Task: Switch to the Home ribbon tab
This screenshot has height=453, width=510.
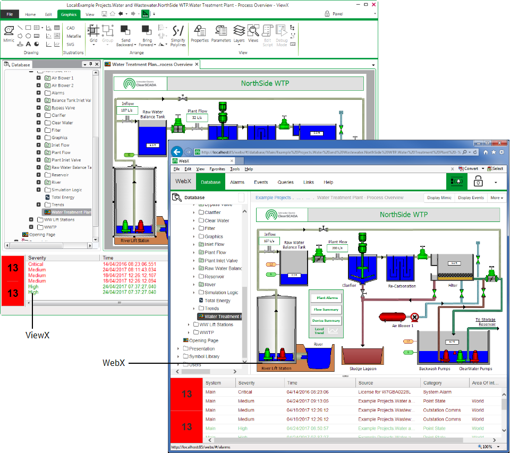Action: (32, 14)
